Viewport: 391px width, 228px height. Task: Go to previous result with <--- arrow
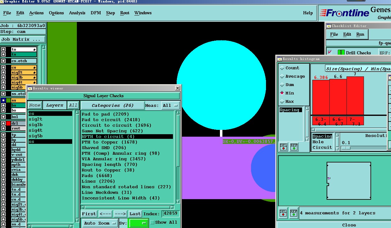pos(105,214)
